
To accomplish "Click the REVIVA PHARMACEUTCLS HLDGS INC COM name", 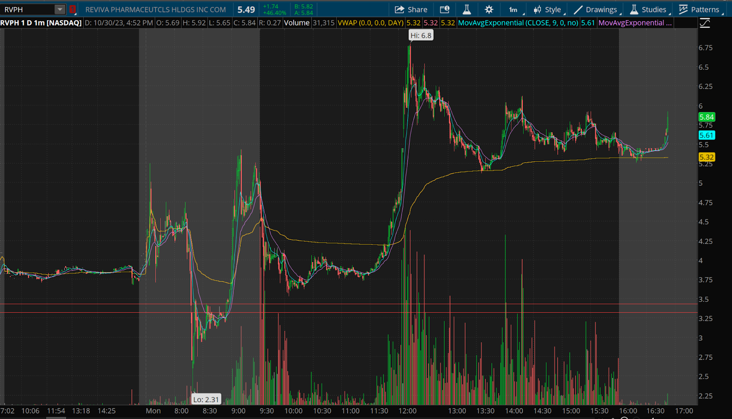I will coord(156,10).
